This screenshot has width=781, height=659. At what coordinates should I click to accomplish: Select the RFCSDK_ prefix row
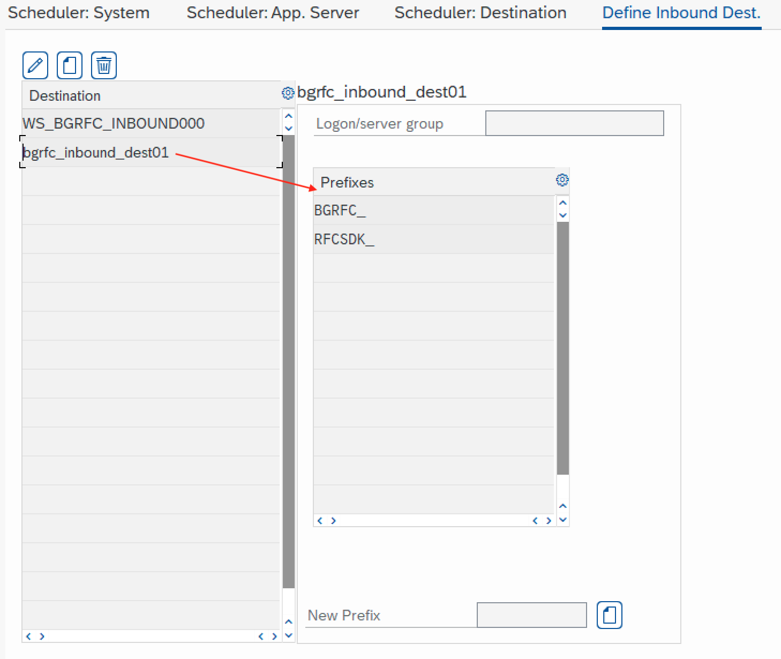433,239
